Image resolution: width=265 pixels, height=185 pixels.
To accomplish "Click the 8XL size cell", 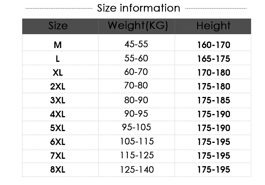I will pos(58,170).
